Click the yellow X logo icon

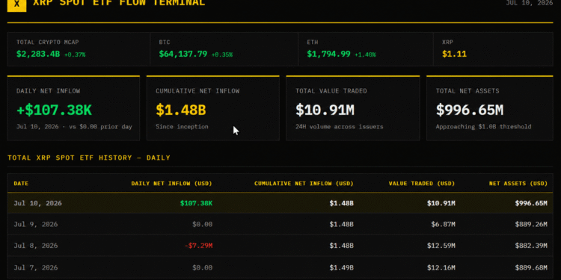pos(16,5)
